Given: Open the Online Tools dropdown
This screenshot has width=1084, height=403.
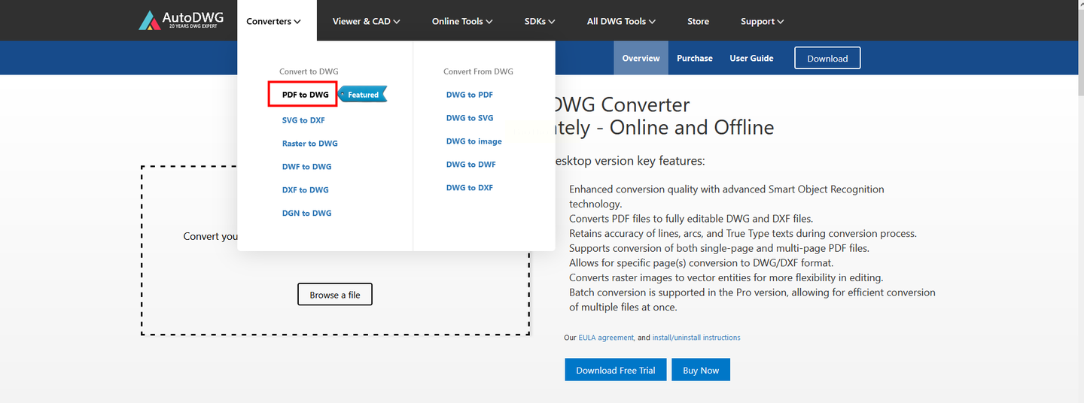Looking at the screenshot, I should click(461, 21).
